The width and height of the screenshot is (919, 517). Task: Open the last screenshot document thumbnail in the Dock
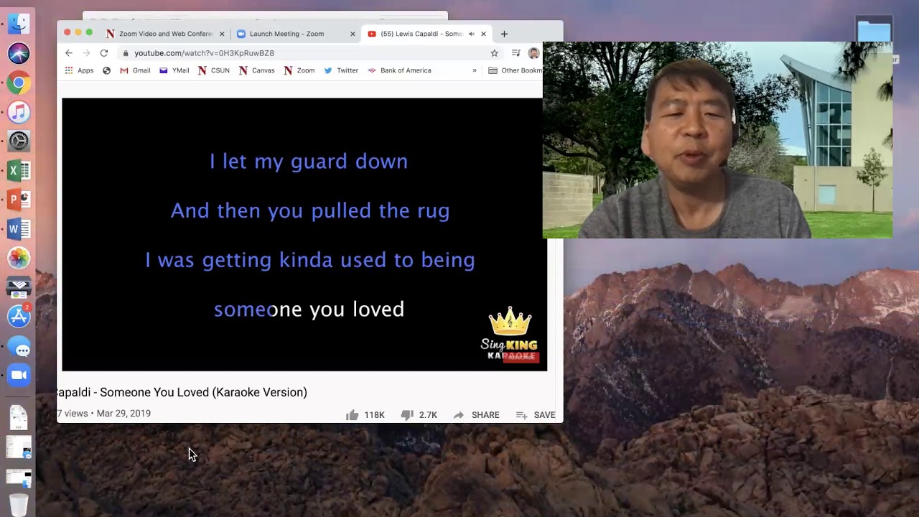(19, 478)
